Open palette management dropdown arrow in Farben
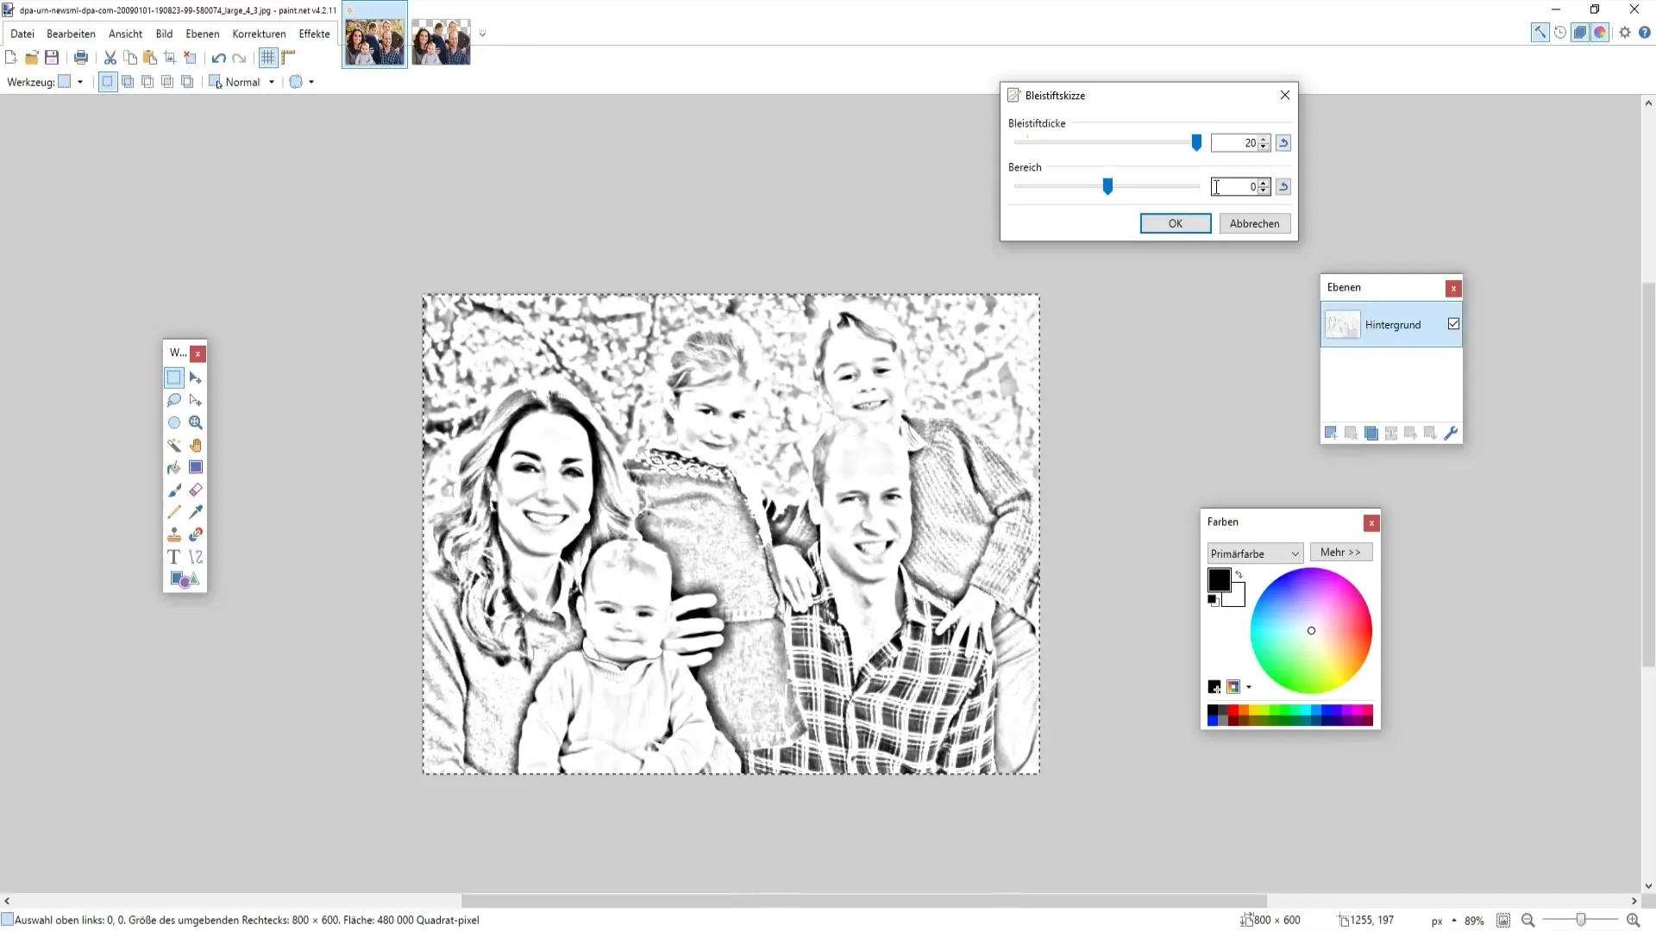This screenshot has width=1656, height=931. (x=1249, y=687)
